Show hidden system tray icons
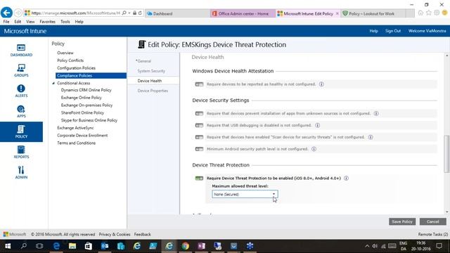This screenshot has height=253, width=450. pos(367,246)
